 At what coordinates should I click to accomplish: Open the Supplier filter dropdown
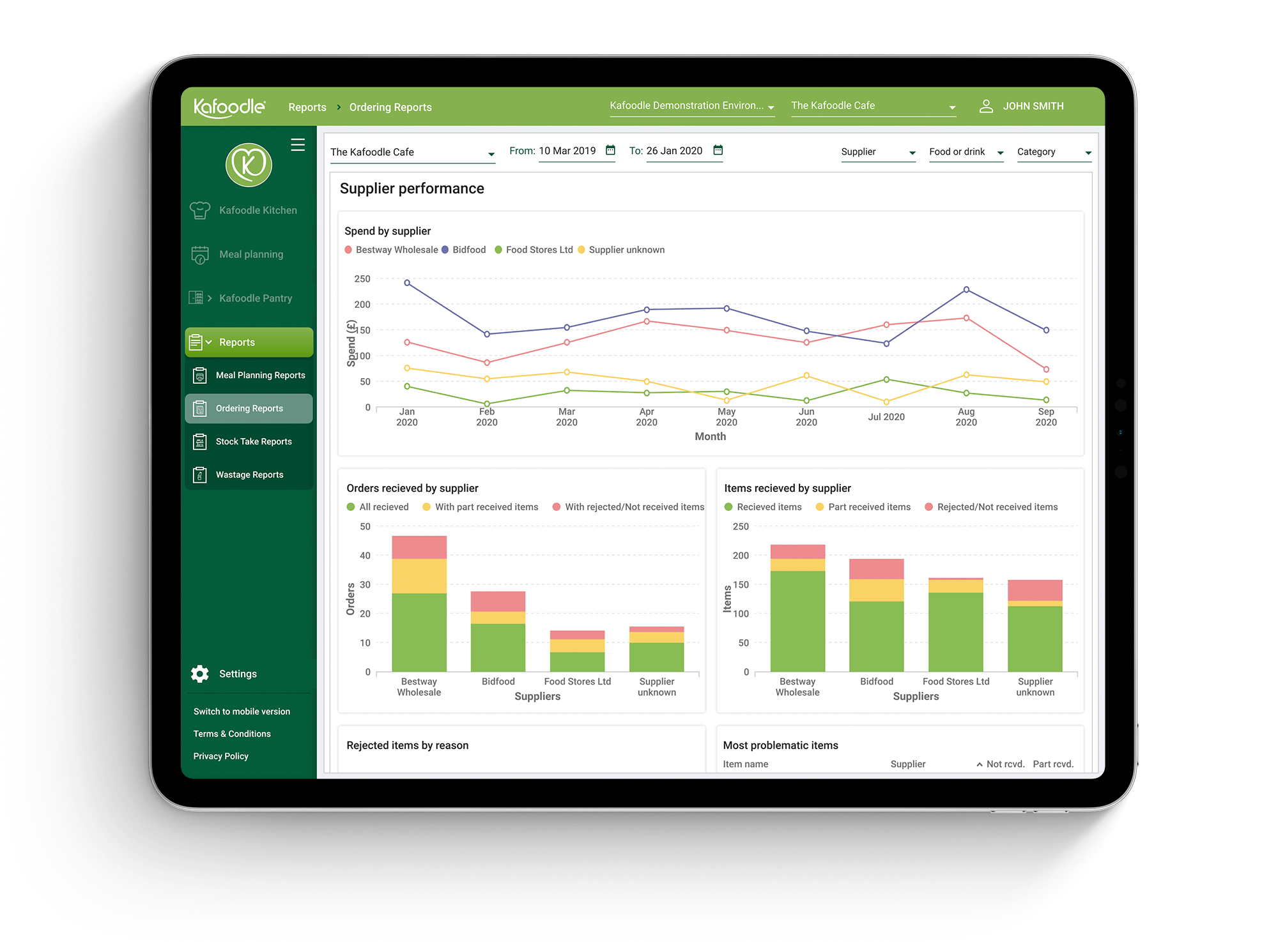(878, 152)
